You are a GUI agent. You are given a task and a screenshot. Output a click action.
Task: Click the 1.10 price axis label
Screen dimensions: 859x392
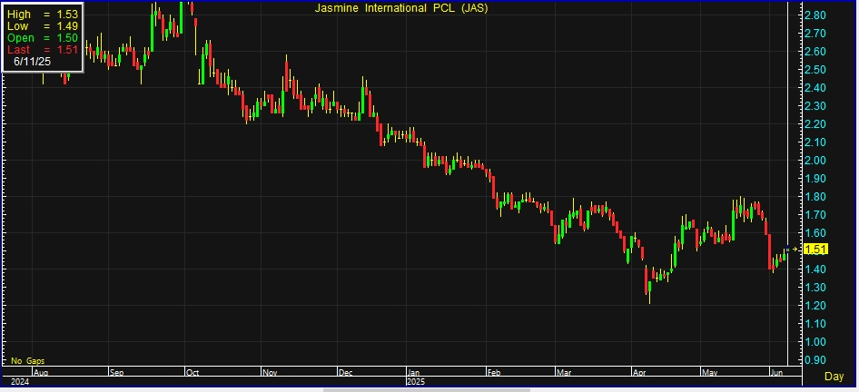pyautogui.click(x=815, y=324)
